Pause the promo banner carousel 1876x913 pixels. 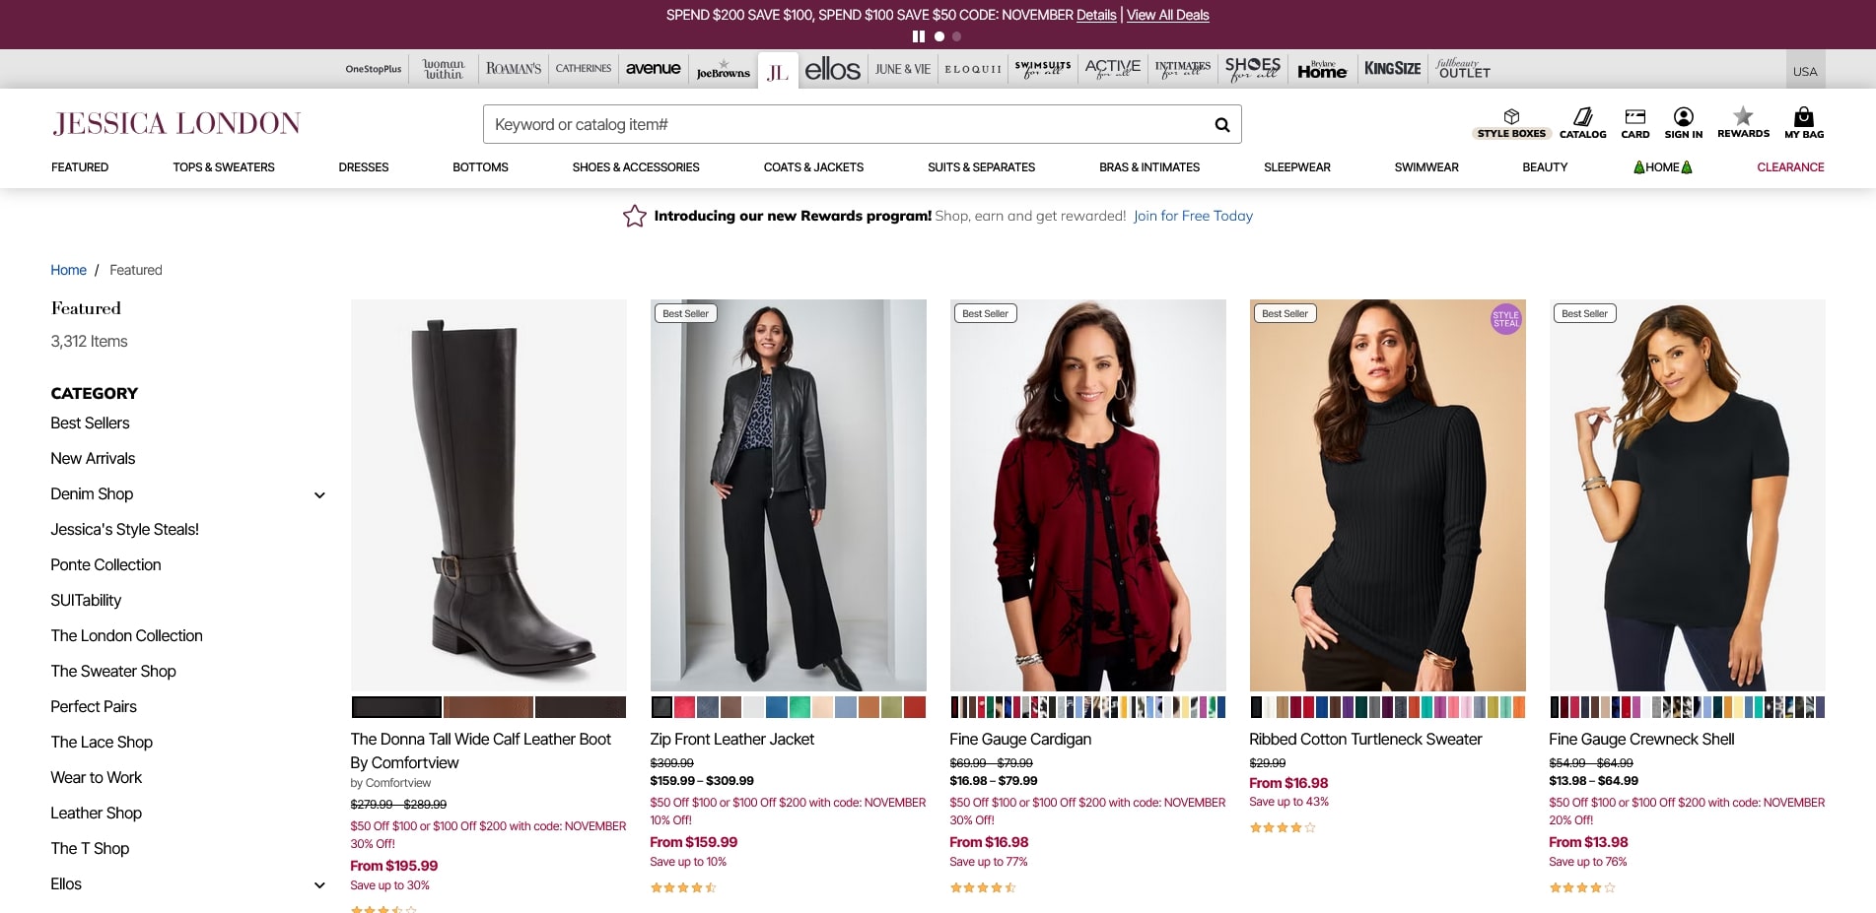click(919, 36)
